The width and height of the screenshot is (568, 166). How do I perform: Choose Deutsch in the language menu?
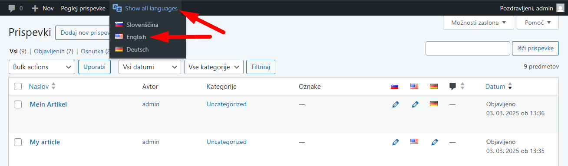(x=137, y=49)
